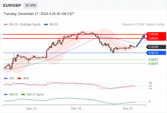This screenshot has width=167, height=113.
Task: Click the red 0.8310 resistance tag
Action: pyautogui.click(x=156, y=39)
